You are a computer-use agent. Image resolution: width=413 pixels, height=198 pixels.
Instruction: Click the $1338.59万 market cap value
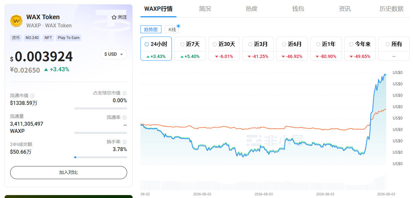click(x=24, y=103)
